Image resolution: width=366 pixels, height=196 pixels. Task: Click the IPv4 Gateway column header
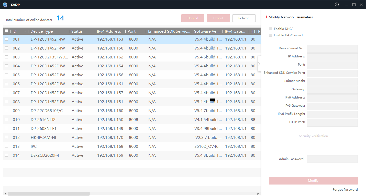(235, 31)
